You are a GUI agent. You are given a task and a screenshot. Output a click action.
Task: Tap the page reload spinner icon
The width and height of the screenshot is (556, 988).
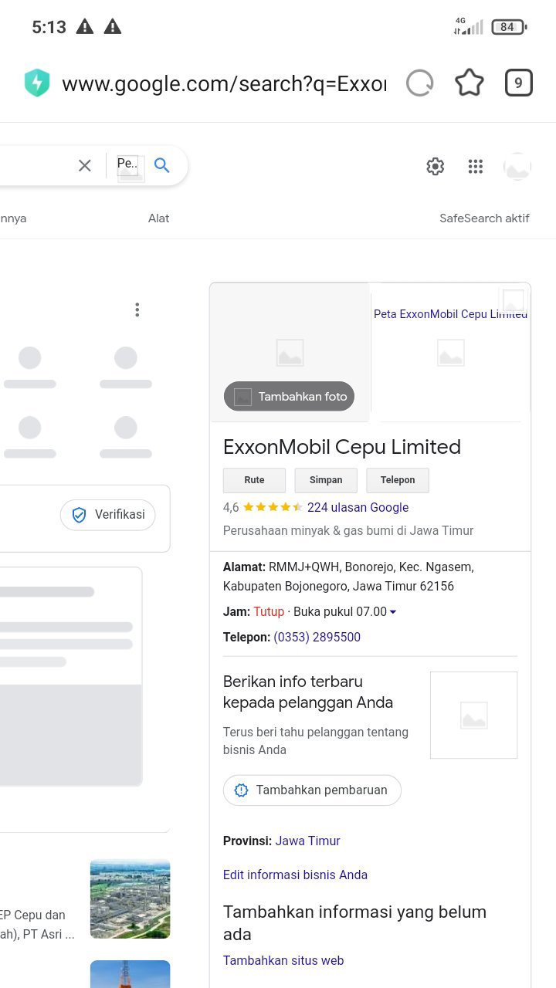click(x=419, y=83)
